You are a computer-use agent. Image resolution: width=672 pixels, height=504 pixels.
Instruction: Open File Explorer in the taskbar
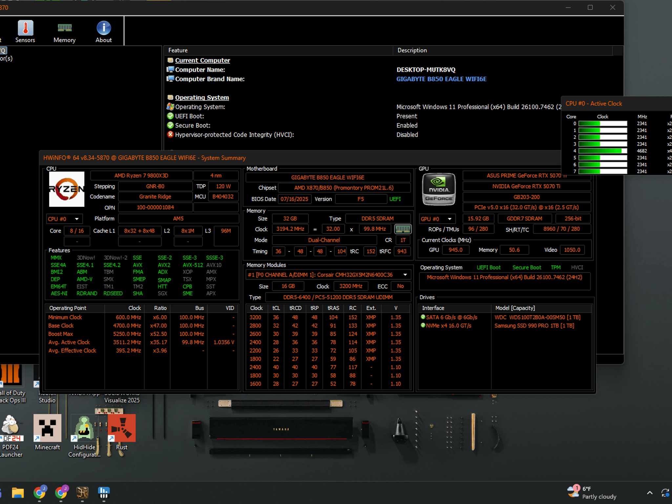click(18, 493)
